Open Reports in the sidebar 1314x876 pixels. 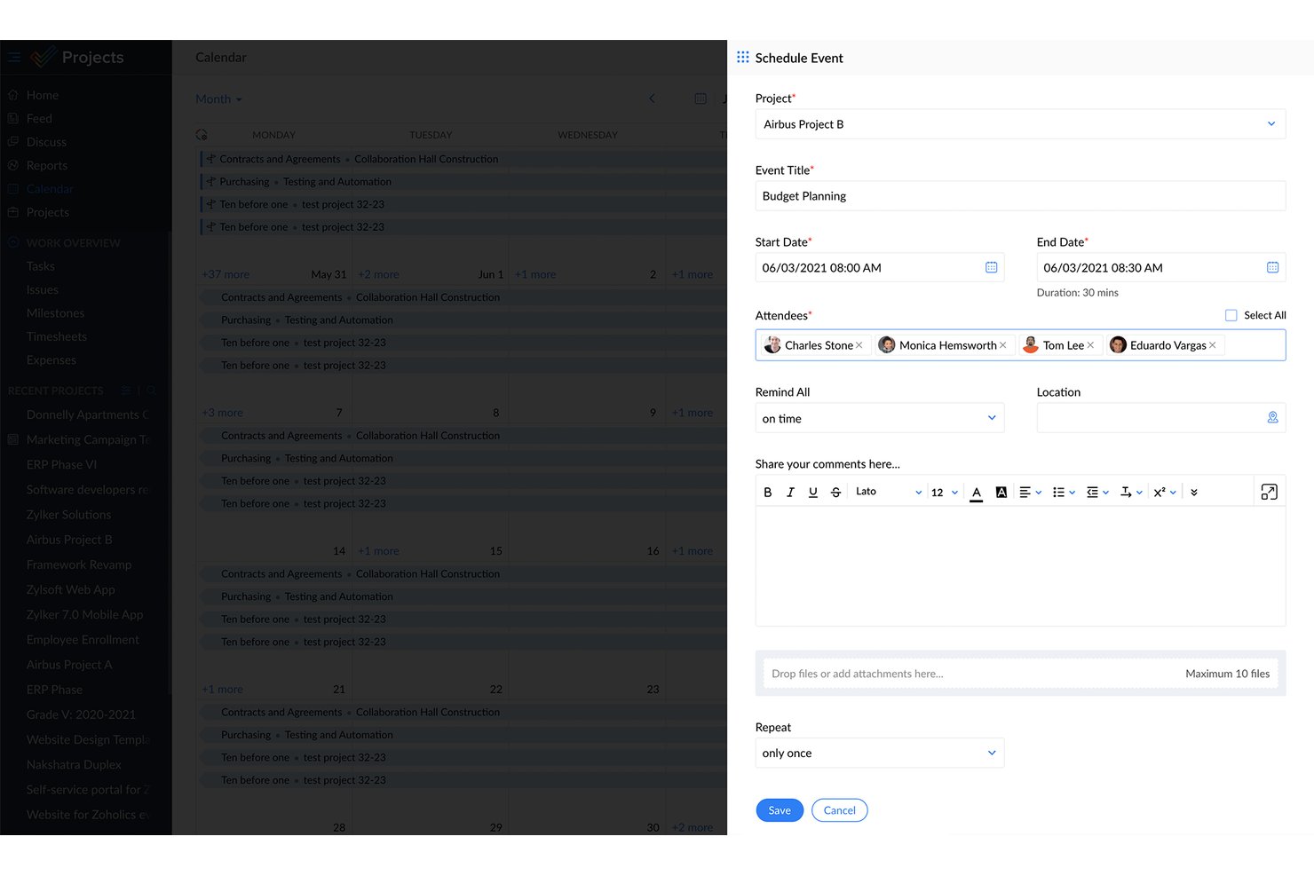point(47,165)
